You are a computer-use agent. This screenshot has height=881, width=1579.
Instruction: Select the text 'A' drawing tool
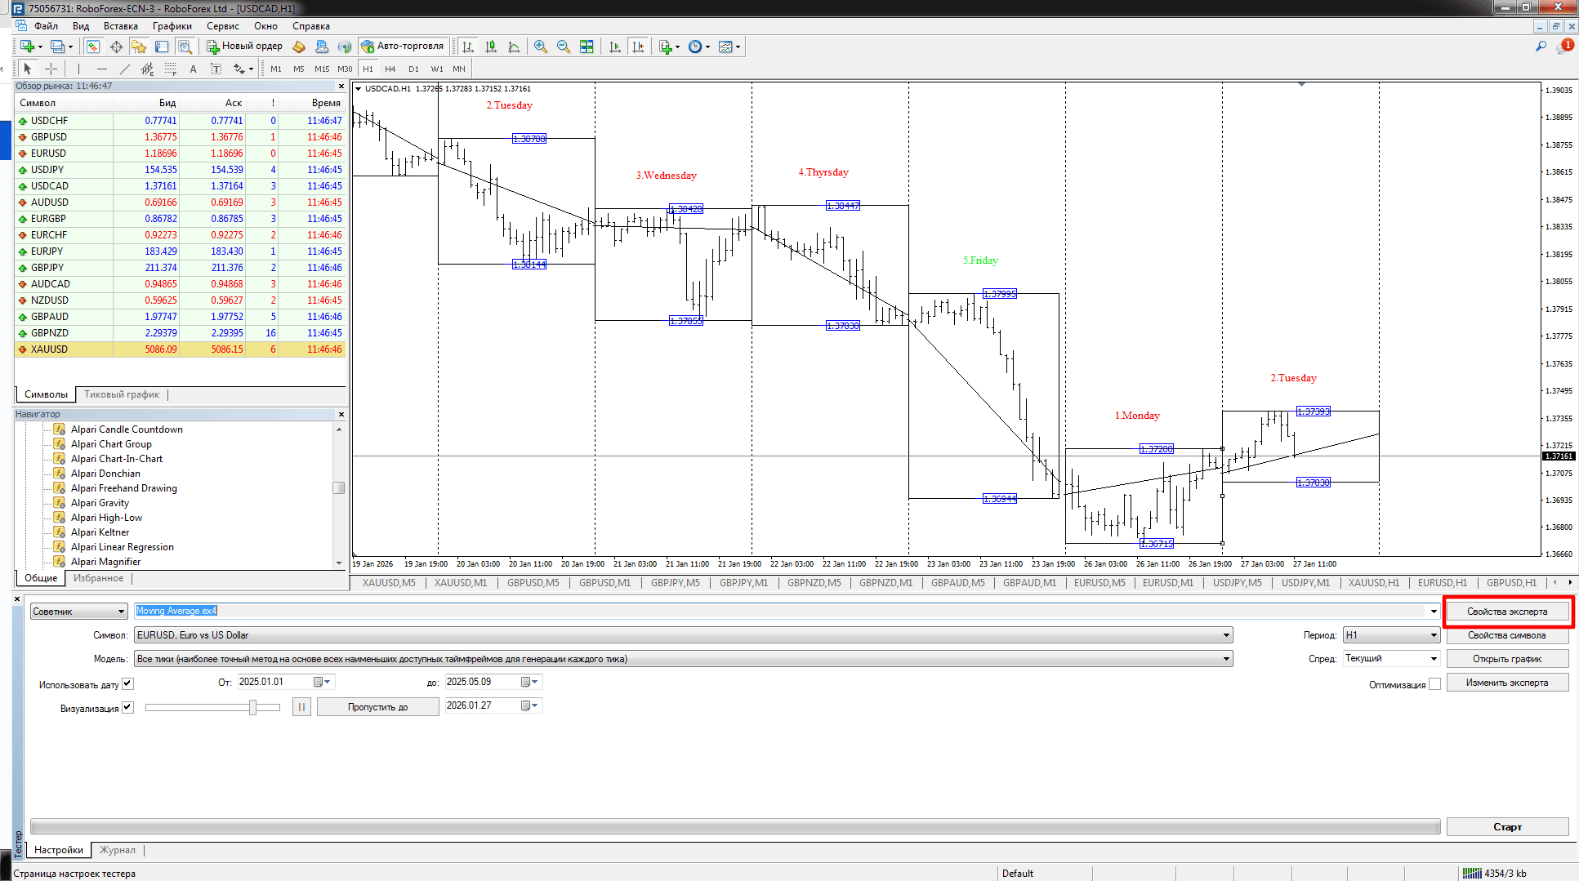coord(193,69)
